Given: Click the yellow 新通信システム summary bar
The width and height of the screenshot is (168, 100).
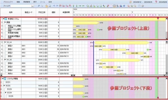Looking at the screenshot, I should coord(119,19).
